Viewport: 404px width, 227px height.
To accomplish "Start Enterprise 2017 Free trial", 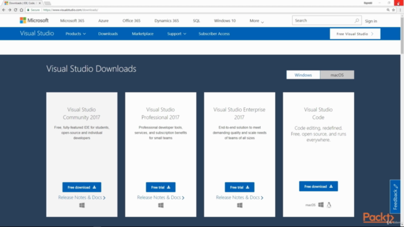I will pyautogui.click(x=239, y=187).
